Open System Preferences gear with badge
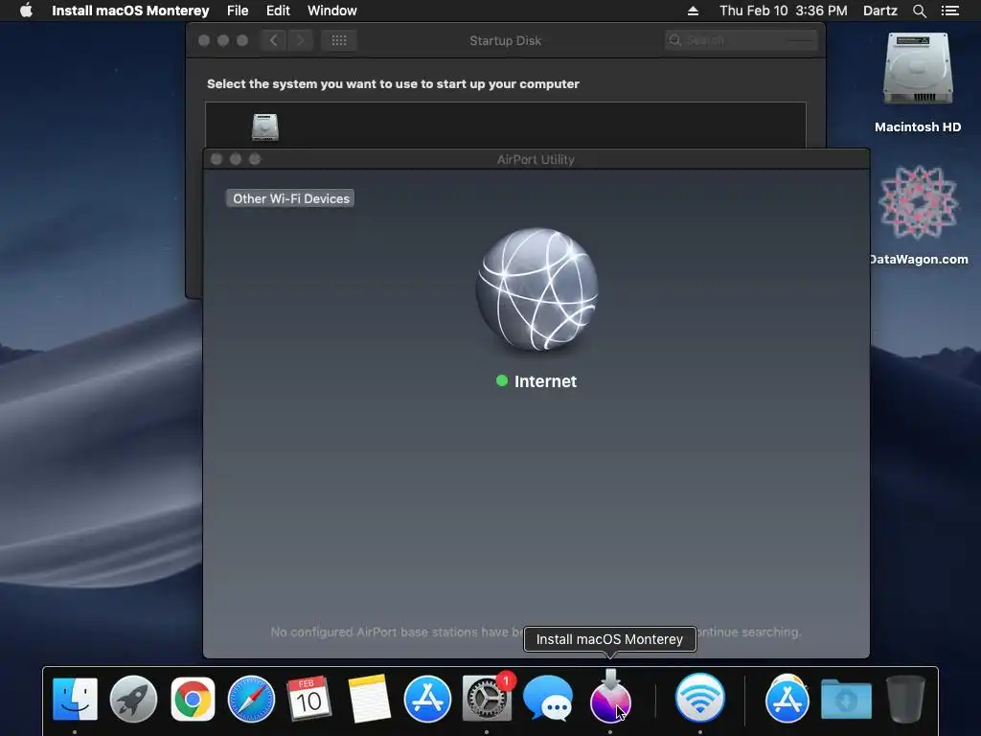 pos(487,699)
